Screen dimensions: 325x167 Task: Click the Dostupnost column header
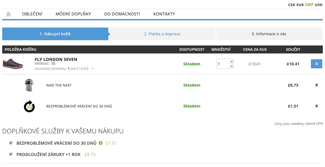[x=192, y=49]
